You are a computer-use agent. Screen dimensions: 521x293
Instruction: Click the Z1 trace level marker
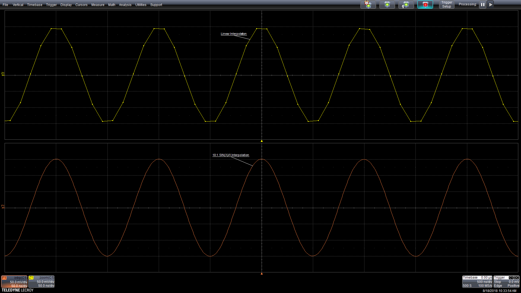[x=3, y=74]
